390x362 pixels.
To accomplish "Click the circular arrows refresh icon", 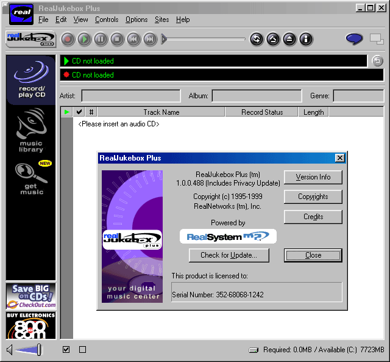I will pyautogui.click(x=257, y=39).
